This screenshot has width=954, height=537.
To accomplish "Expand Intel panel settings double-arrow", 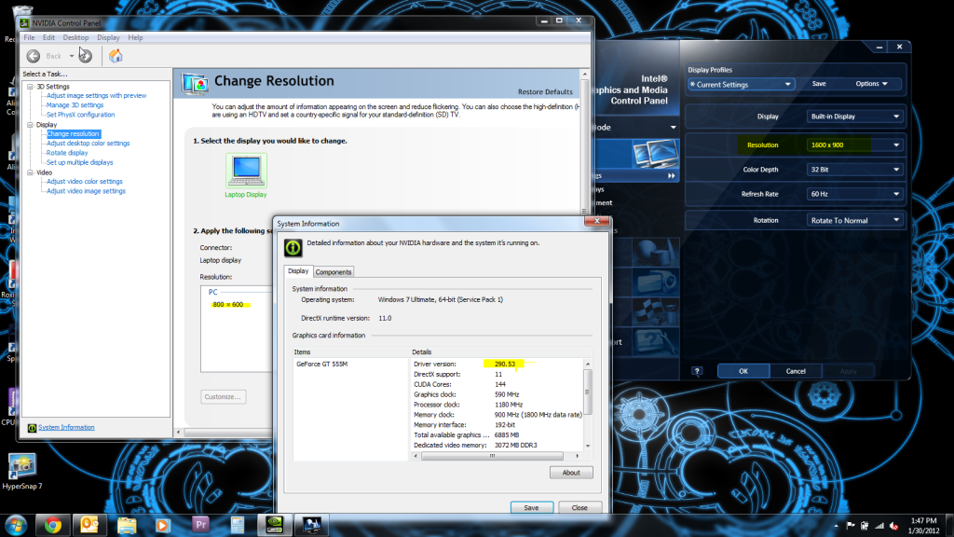I will pos(671,176).
